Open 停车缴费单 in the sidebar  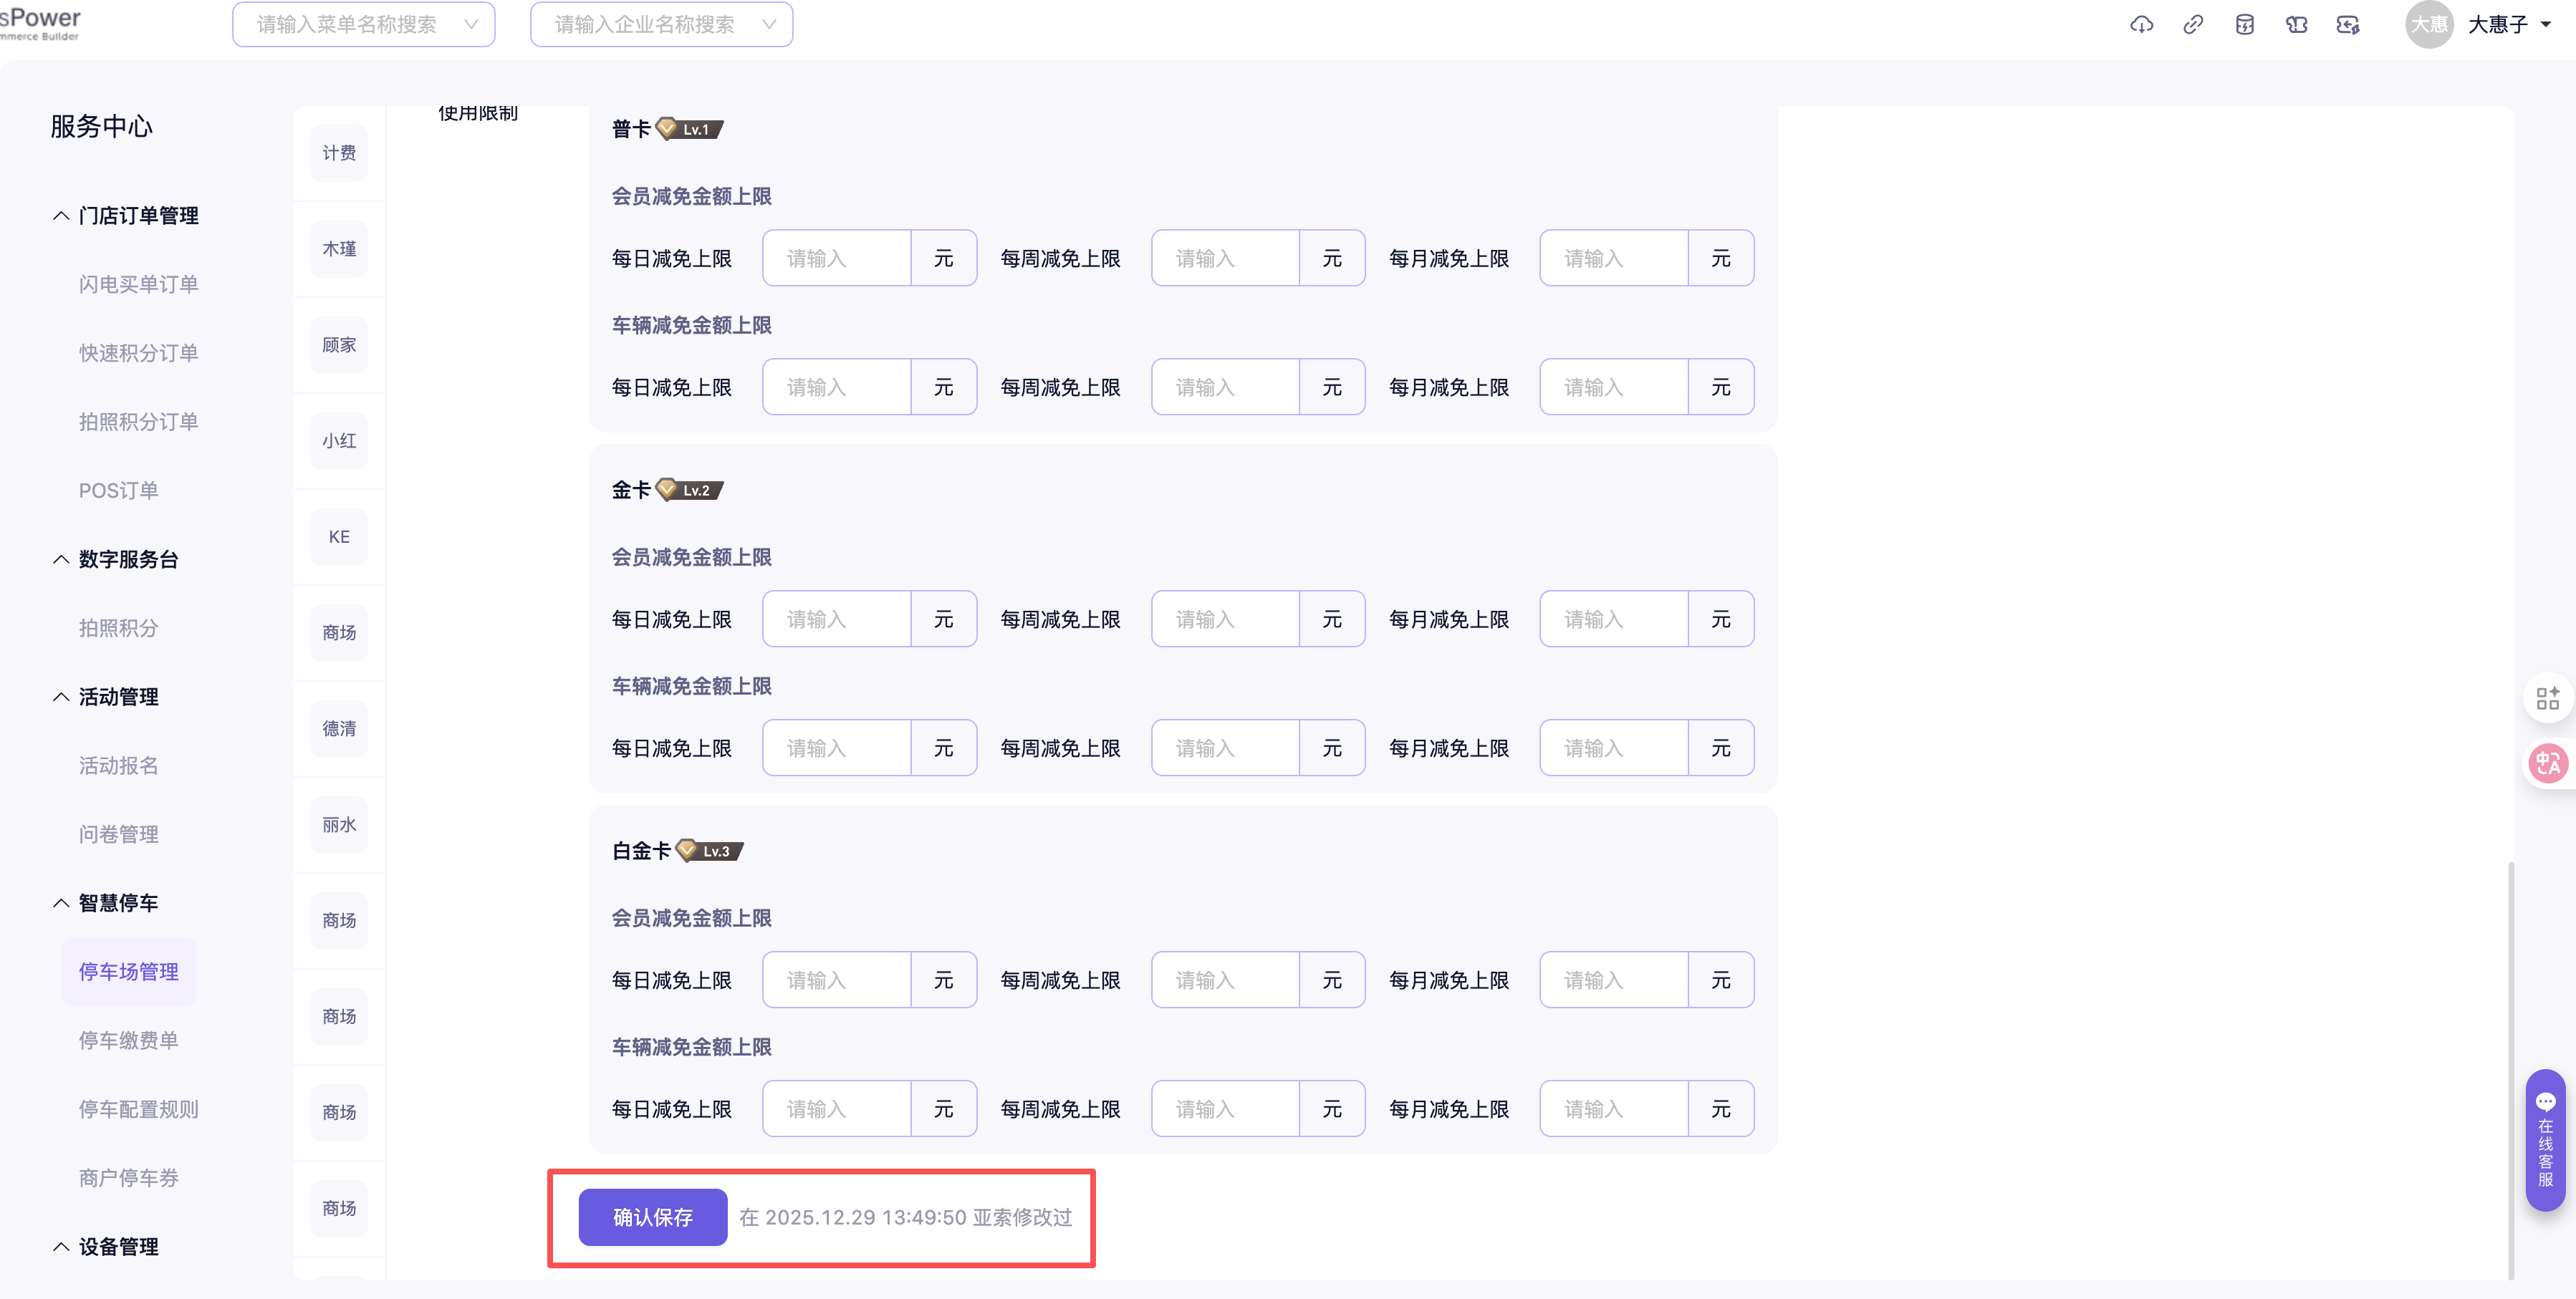click(129, 1040)
